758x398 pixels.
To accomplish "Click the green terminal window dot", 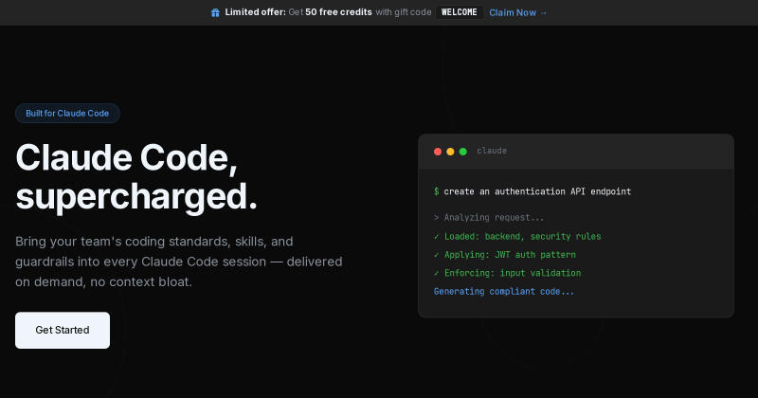I will [x=462, y=152].
